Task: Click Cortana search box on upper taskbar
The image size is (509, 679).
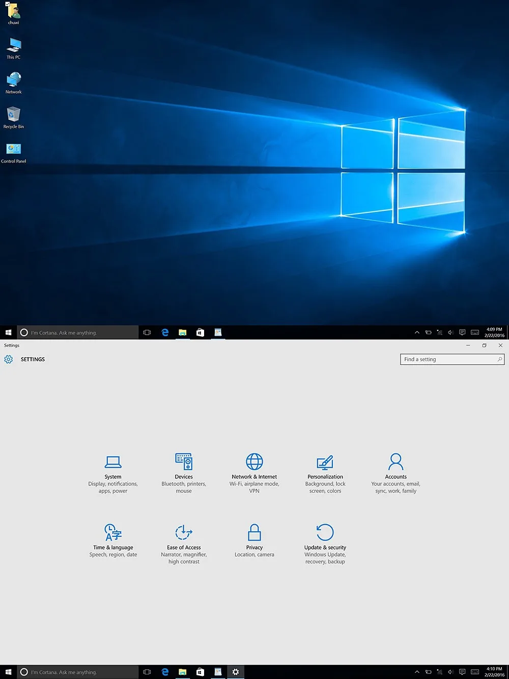Action: (78, 333)
